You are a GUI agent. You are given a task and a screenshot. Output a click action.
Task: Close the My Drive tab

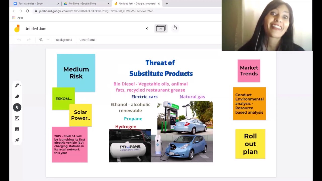108,4
